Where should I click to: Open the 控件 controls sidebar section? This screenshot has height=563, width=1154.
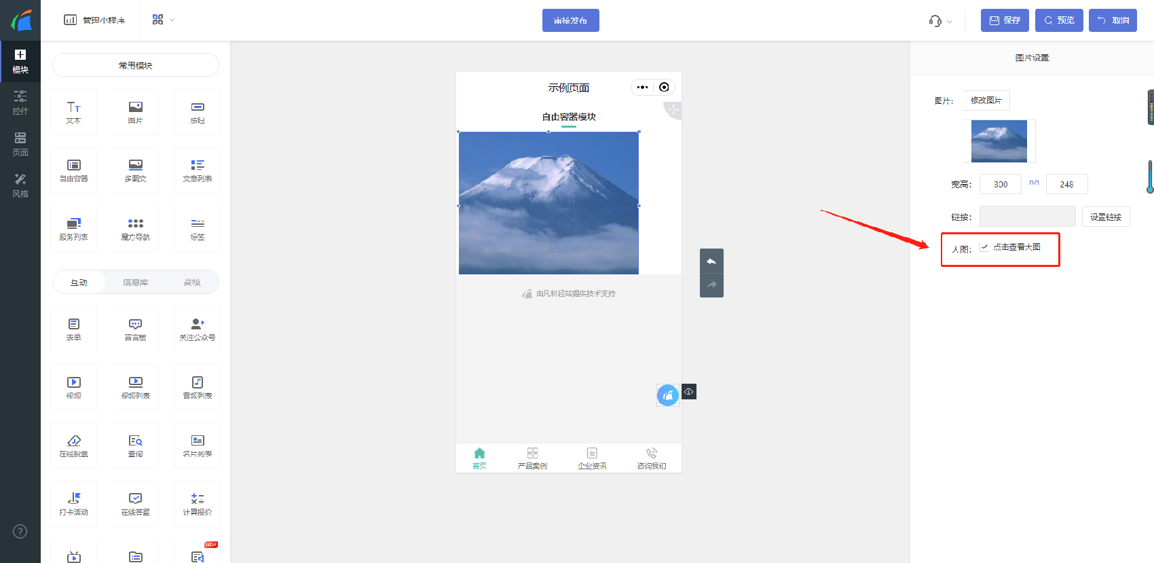tap(20, 103)
